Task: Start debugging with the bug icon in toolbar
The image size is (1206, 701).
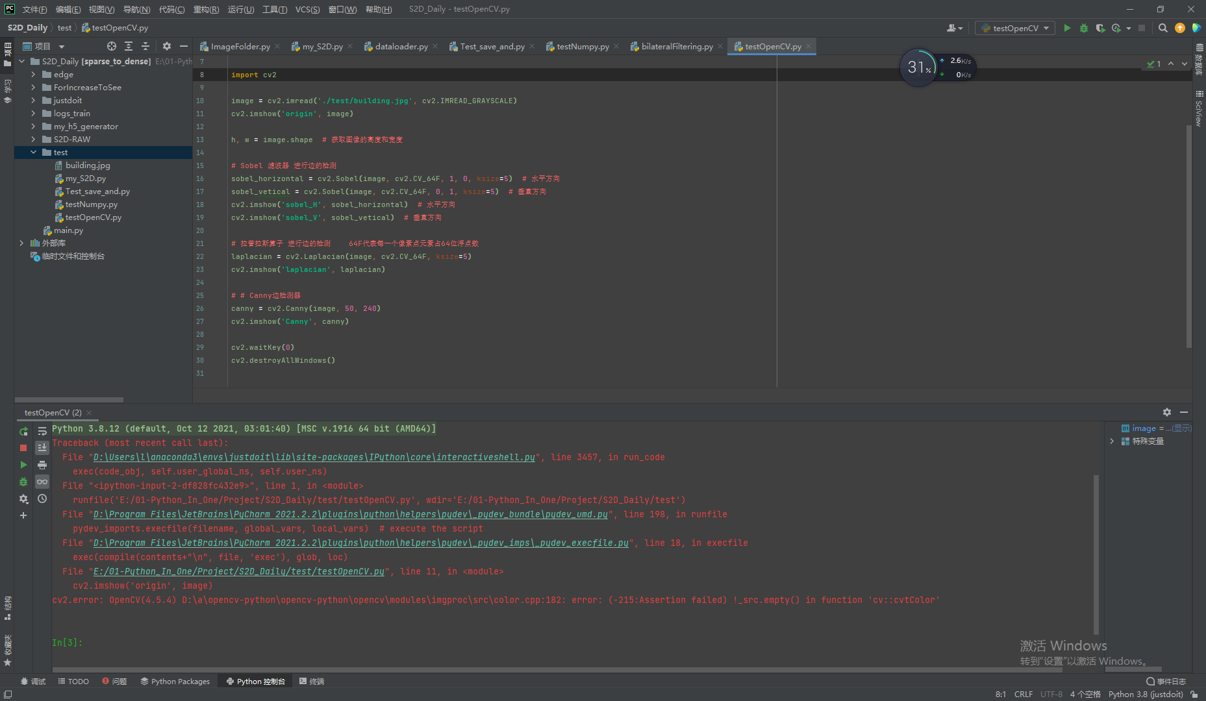Action: (1083, 28)
